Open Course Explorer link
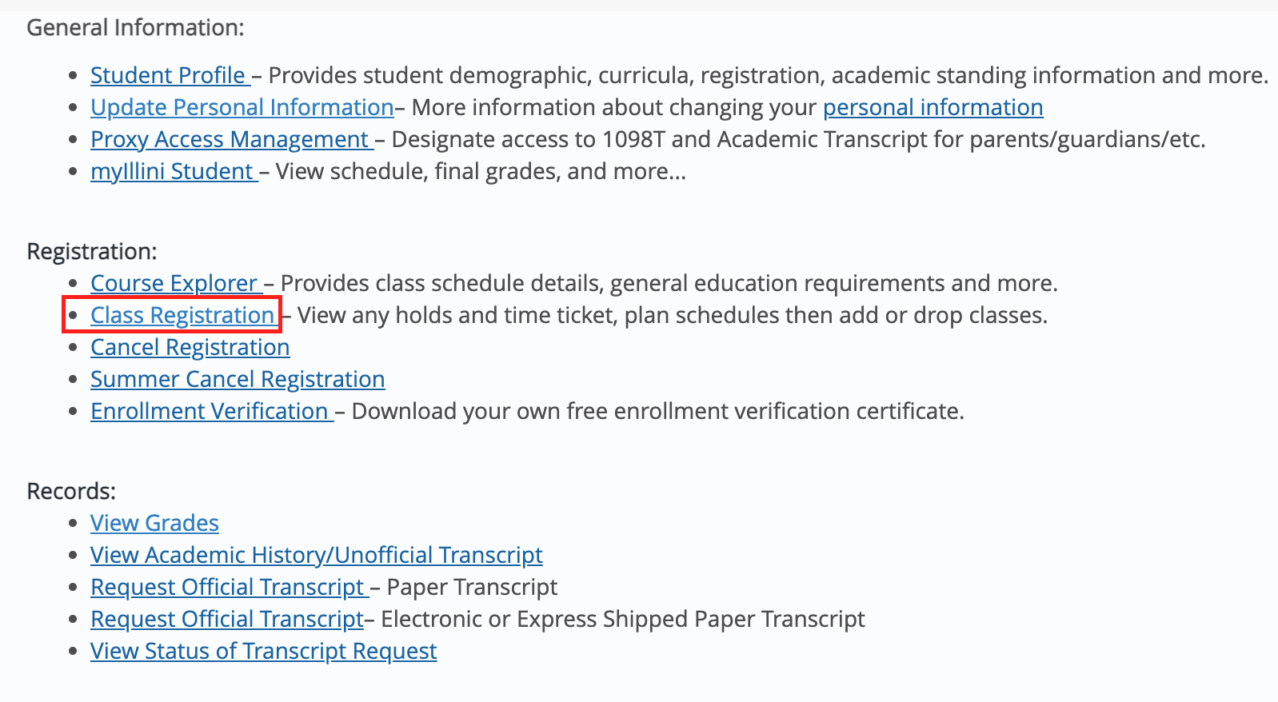The image size is (1278, 702). pos(176,283)
